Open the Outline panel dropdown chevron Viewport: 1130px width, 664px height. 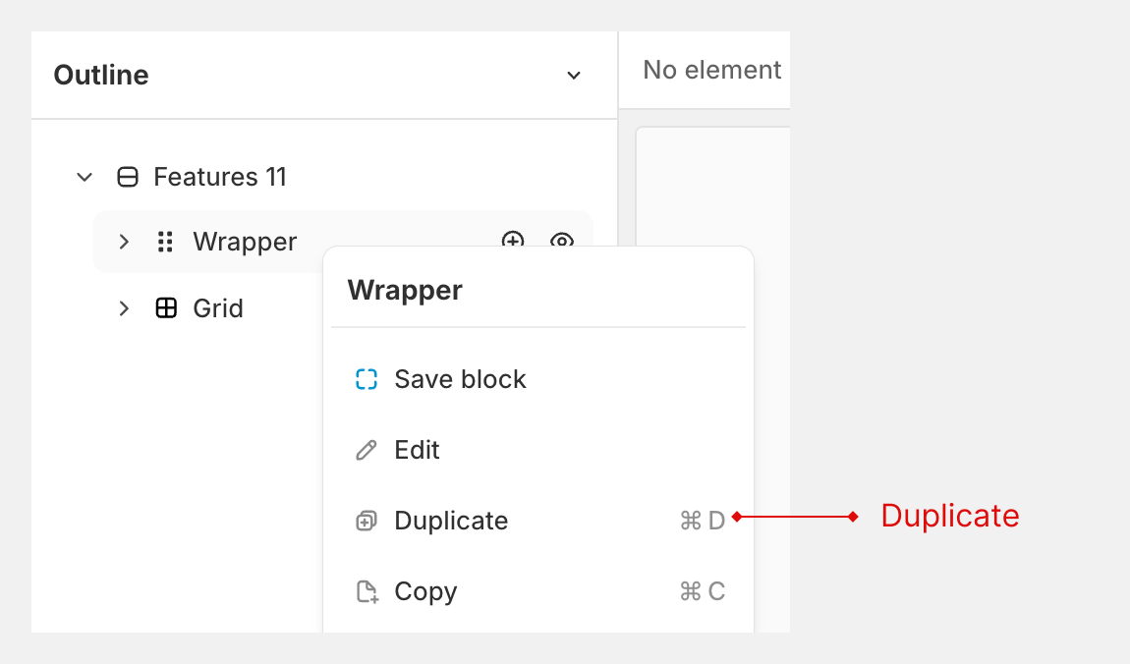pos(573,75)
